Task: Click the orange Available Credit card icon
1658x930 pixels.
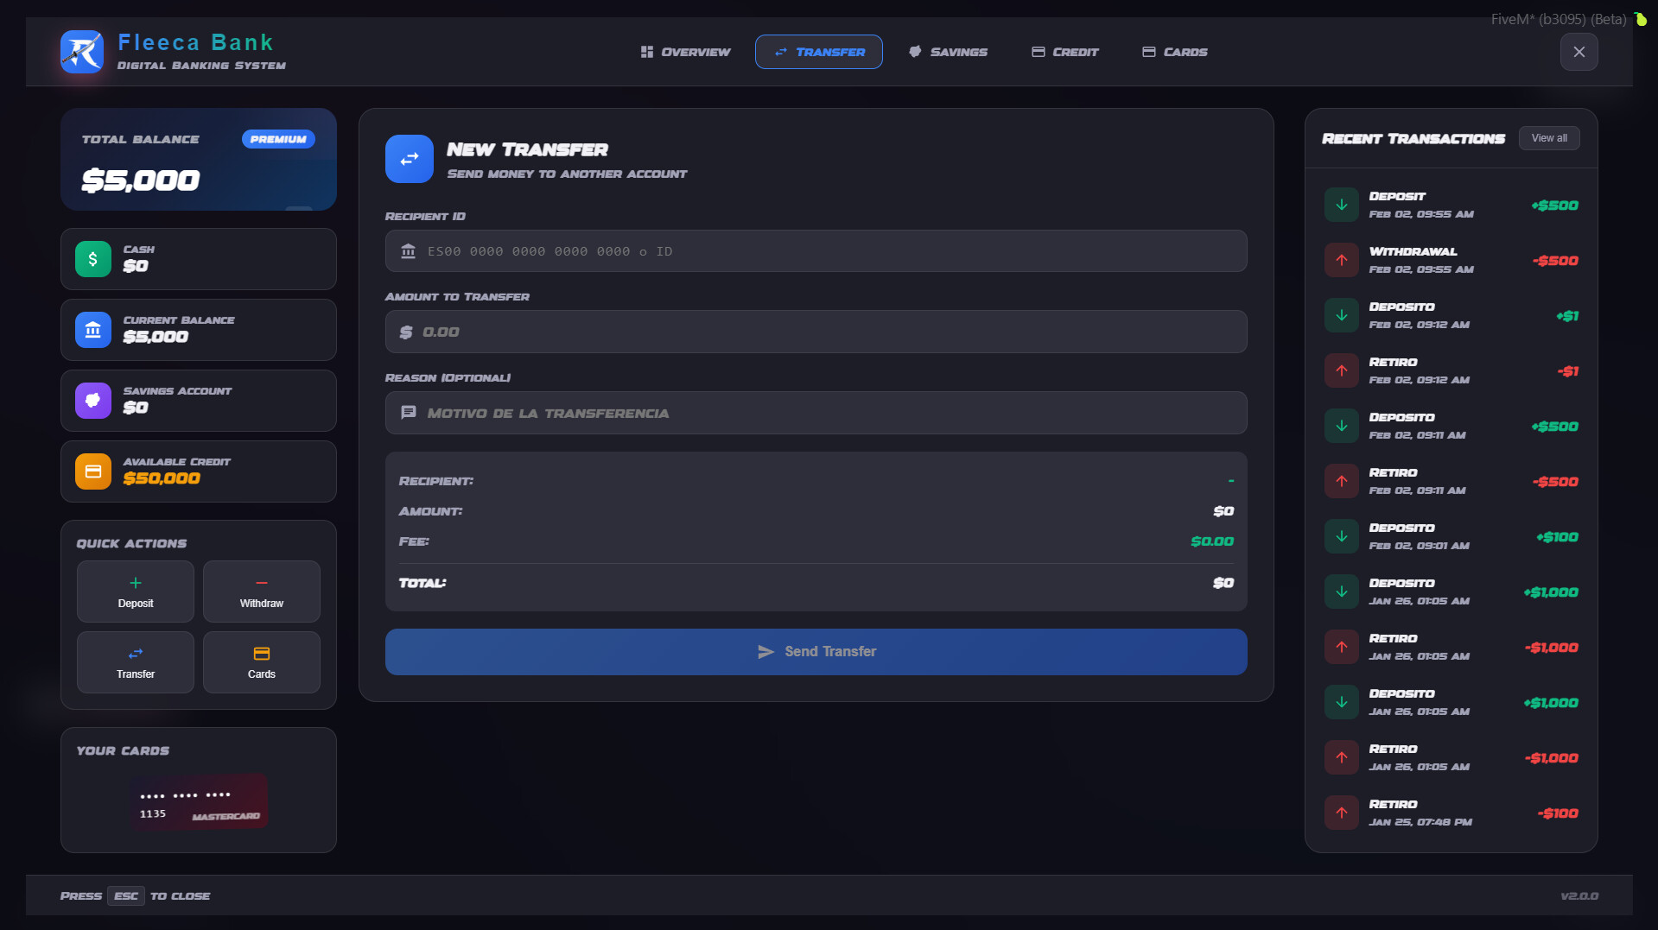Action: [93, 471]
